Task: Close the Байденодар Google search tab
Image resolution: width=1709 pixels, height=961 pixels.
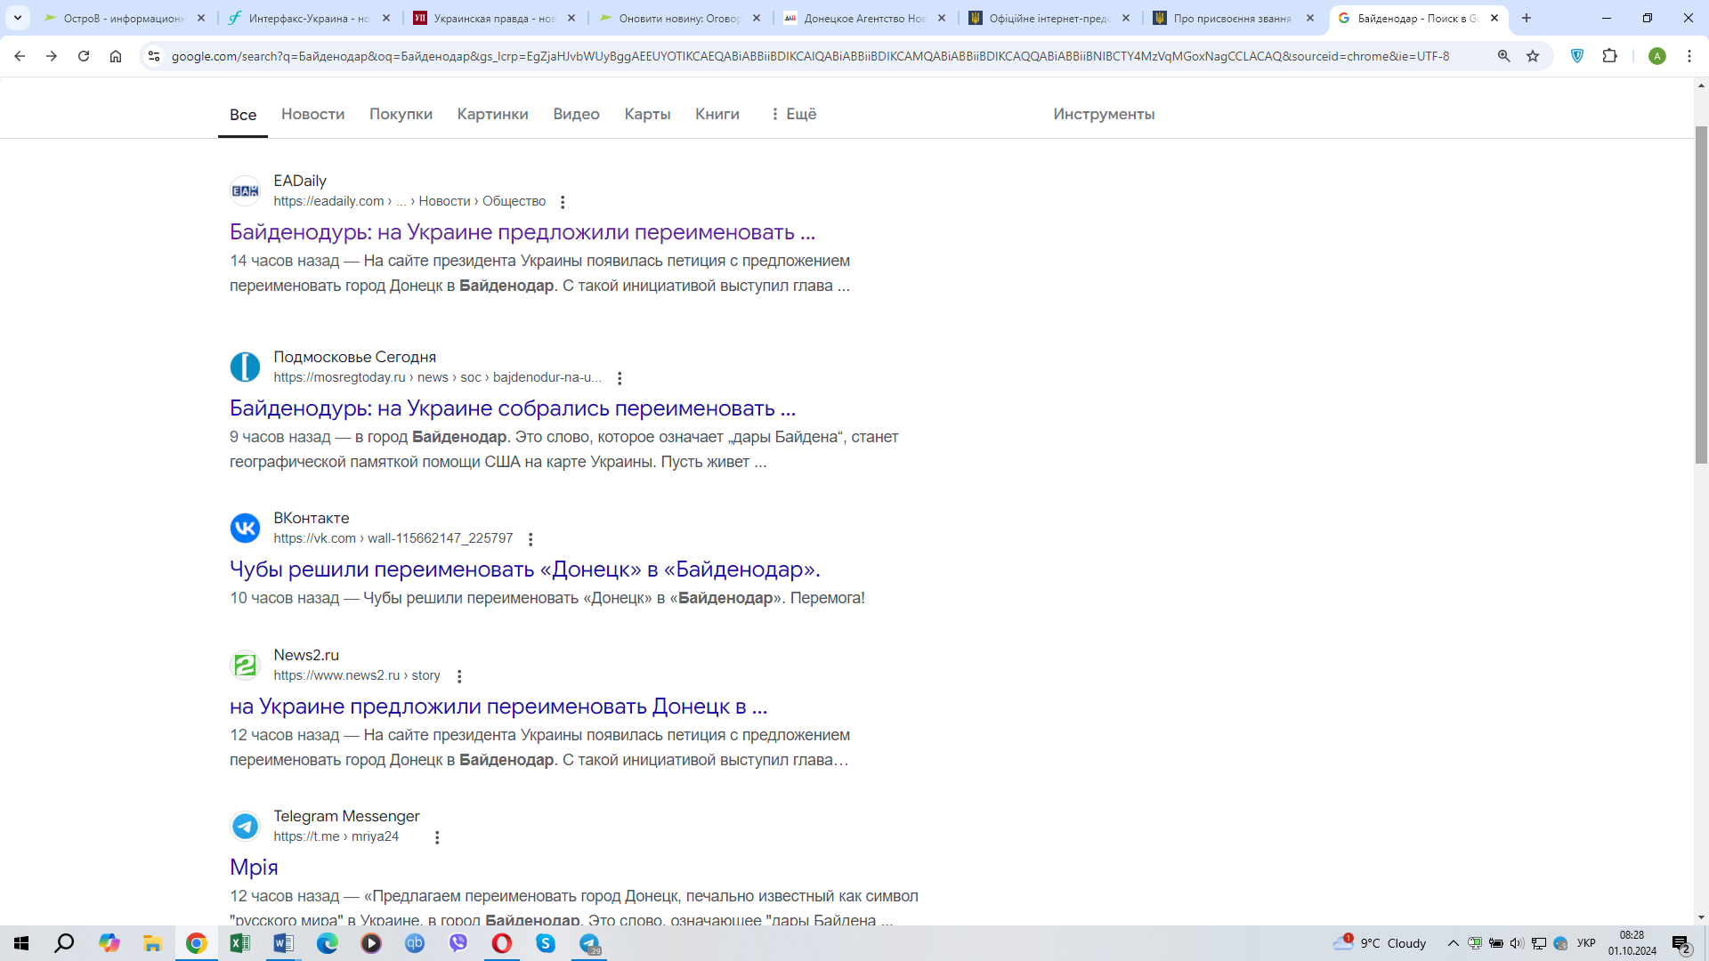Action: (x=1494, y=18)
